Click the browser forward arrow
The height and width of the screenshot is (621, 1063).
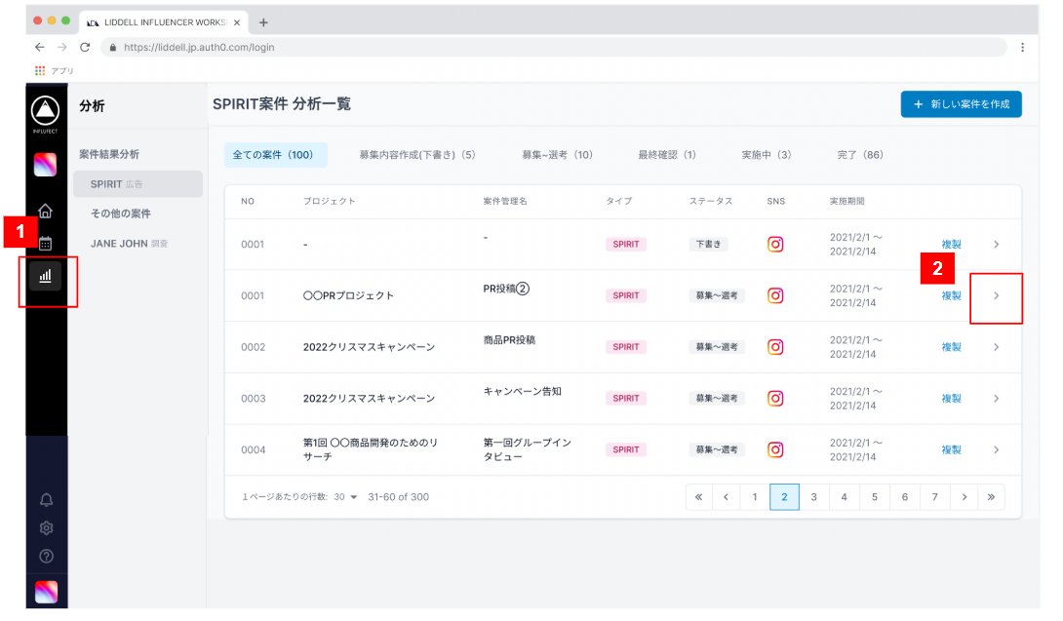coord(62,48)
